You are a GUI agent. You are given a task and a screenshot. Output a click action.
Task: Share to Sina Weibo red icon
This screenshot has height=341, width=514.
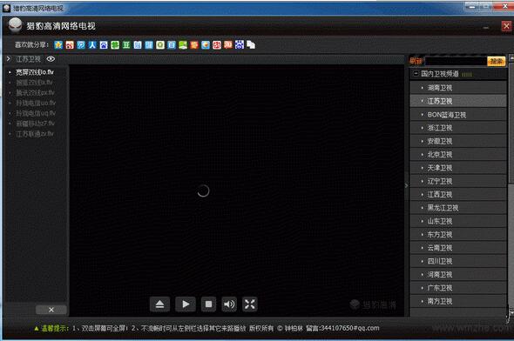(x=70, y=45)
